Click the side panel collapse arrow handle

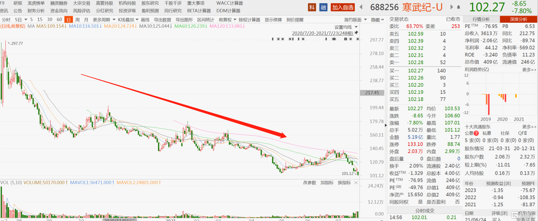pyautogui.click(x=385, y=125)
